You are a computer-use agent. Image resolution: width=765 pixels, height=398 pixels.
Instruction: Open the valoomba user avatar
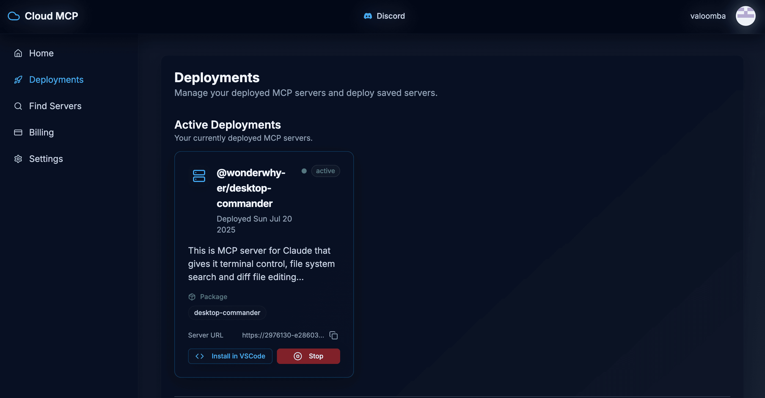tap(745, 16)
